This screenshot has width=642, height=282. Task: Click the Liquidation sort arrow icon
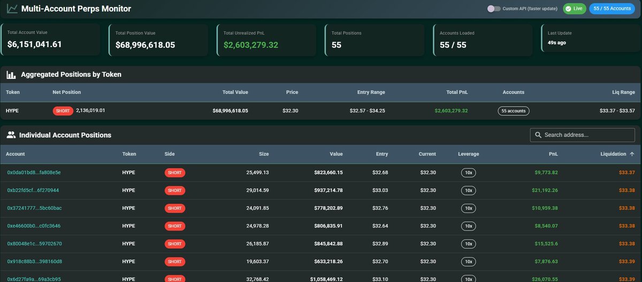coord(632,154)
